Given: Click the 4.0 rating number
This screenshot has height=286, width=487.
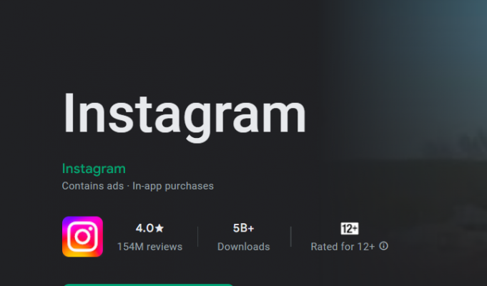Looking at the screenshot, I should [x=144, y=228].
